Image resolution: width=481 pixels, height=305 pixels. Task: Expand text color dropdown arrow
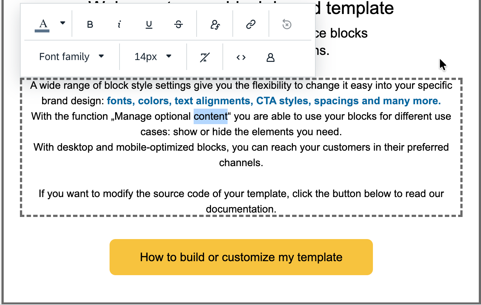(63, 23)
